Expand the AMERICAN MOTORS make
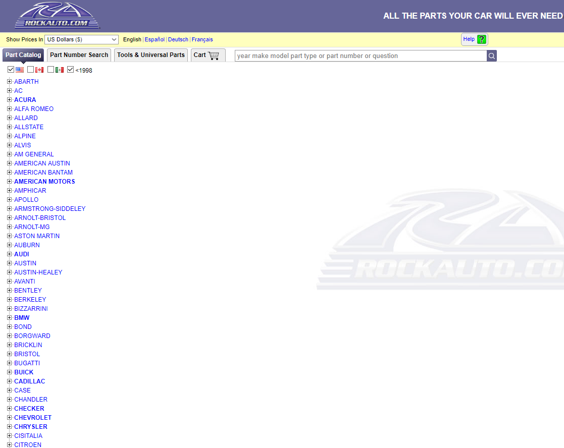The width and height of the screenshot is (564, 448). 10,182
